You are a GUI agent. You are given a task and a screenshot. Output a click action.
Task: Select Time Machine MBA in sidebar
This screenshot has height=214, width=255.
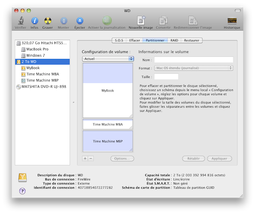click(42, 74)
